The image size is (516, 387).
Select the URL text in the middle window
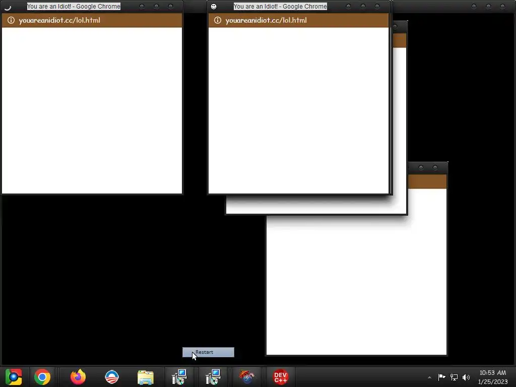(266, 20)
